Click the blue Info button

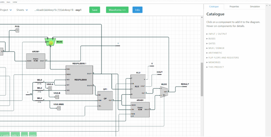[x=137, y=10]
